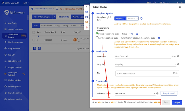The width and height of the screenshot is (185, 111).
Task: Switch to the Aktar tab
Action: (73, 26)
